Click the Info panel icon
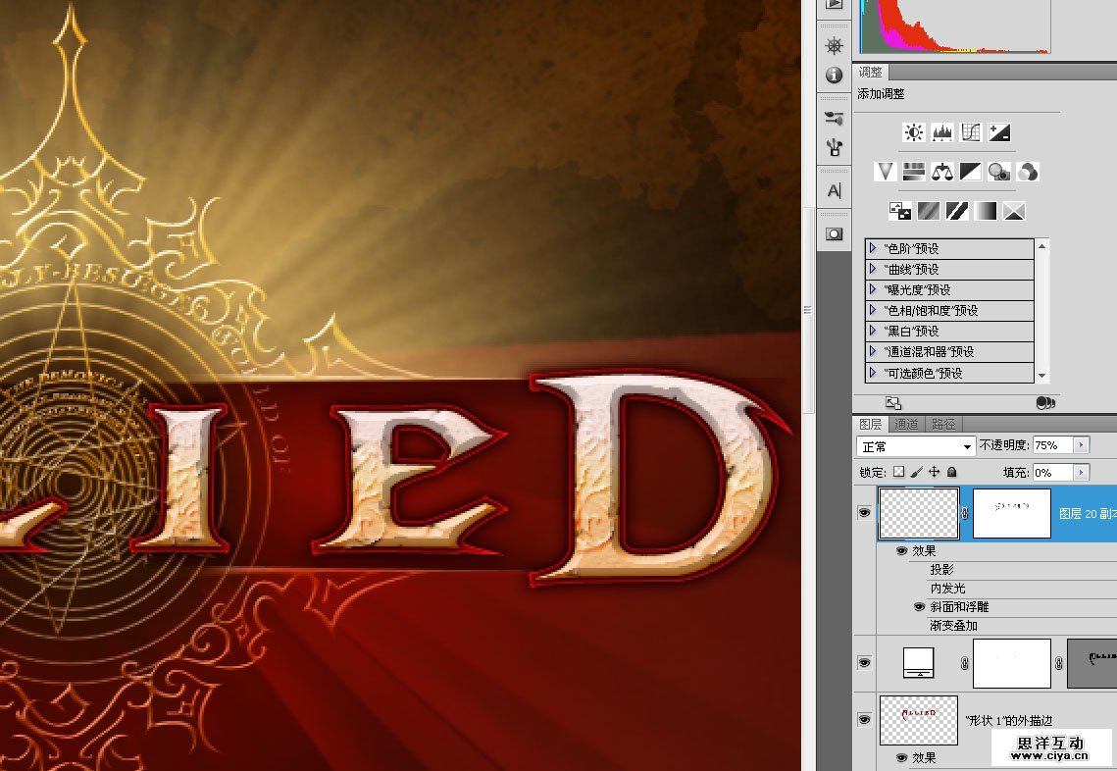 click(835, 75)
